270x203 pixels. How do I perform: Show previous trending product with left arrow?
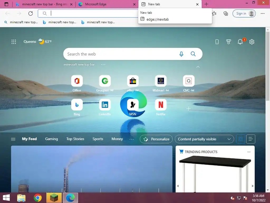178,186
